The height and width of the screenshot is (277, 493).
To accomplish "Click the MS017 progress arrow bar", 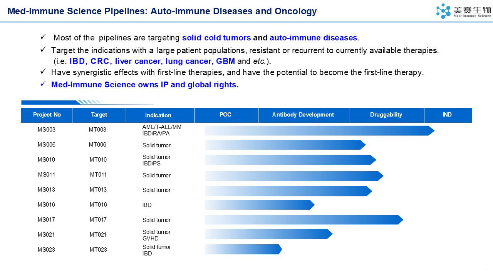I will pyautogui.click(x=304, y=220).
